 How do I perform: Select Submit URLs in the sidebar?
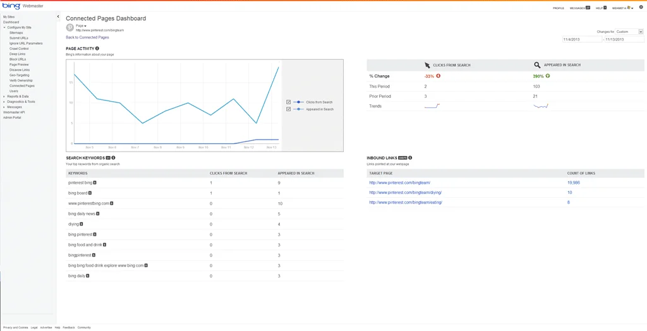click(18, 38)
